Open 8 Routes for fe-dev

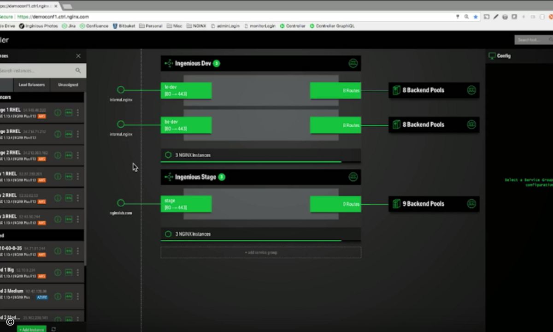coord(335,90)
